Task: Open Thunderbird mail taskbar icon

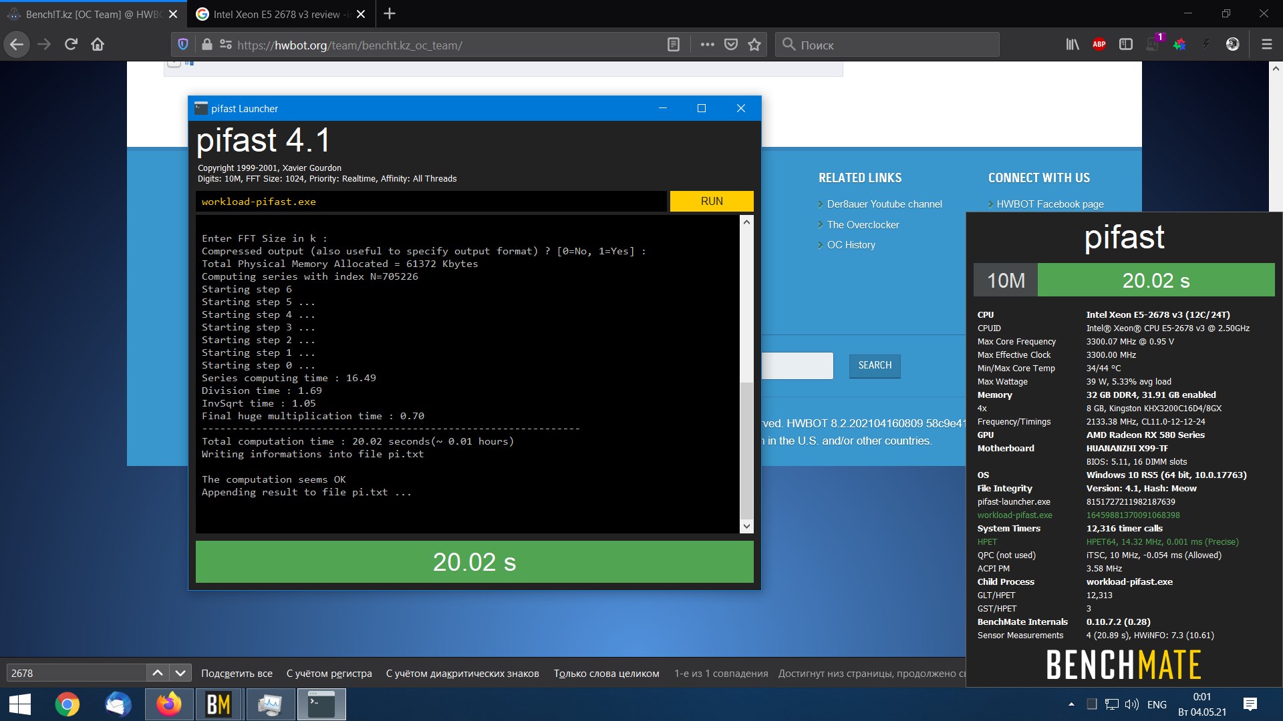Action: tap(118, 705)
